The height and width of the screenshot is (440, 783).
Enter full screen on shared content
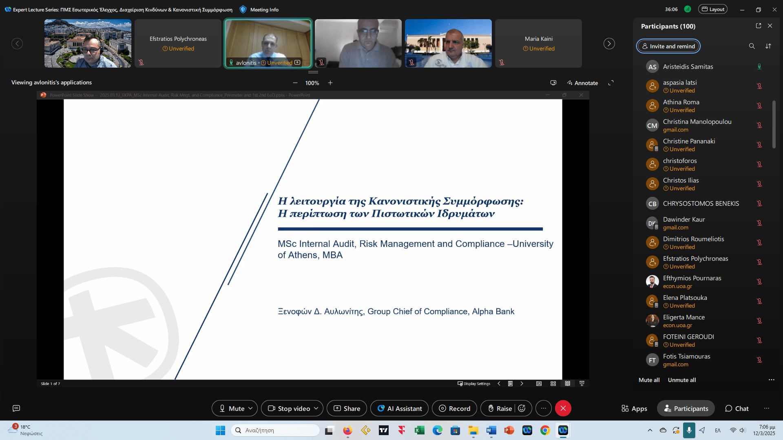click(x=611, y=83)
